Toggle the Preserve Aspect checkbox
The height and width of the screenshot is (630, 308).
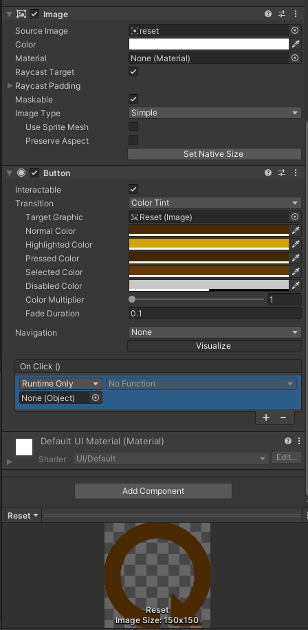(x=133, y=140)
